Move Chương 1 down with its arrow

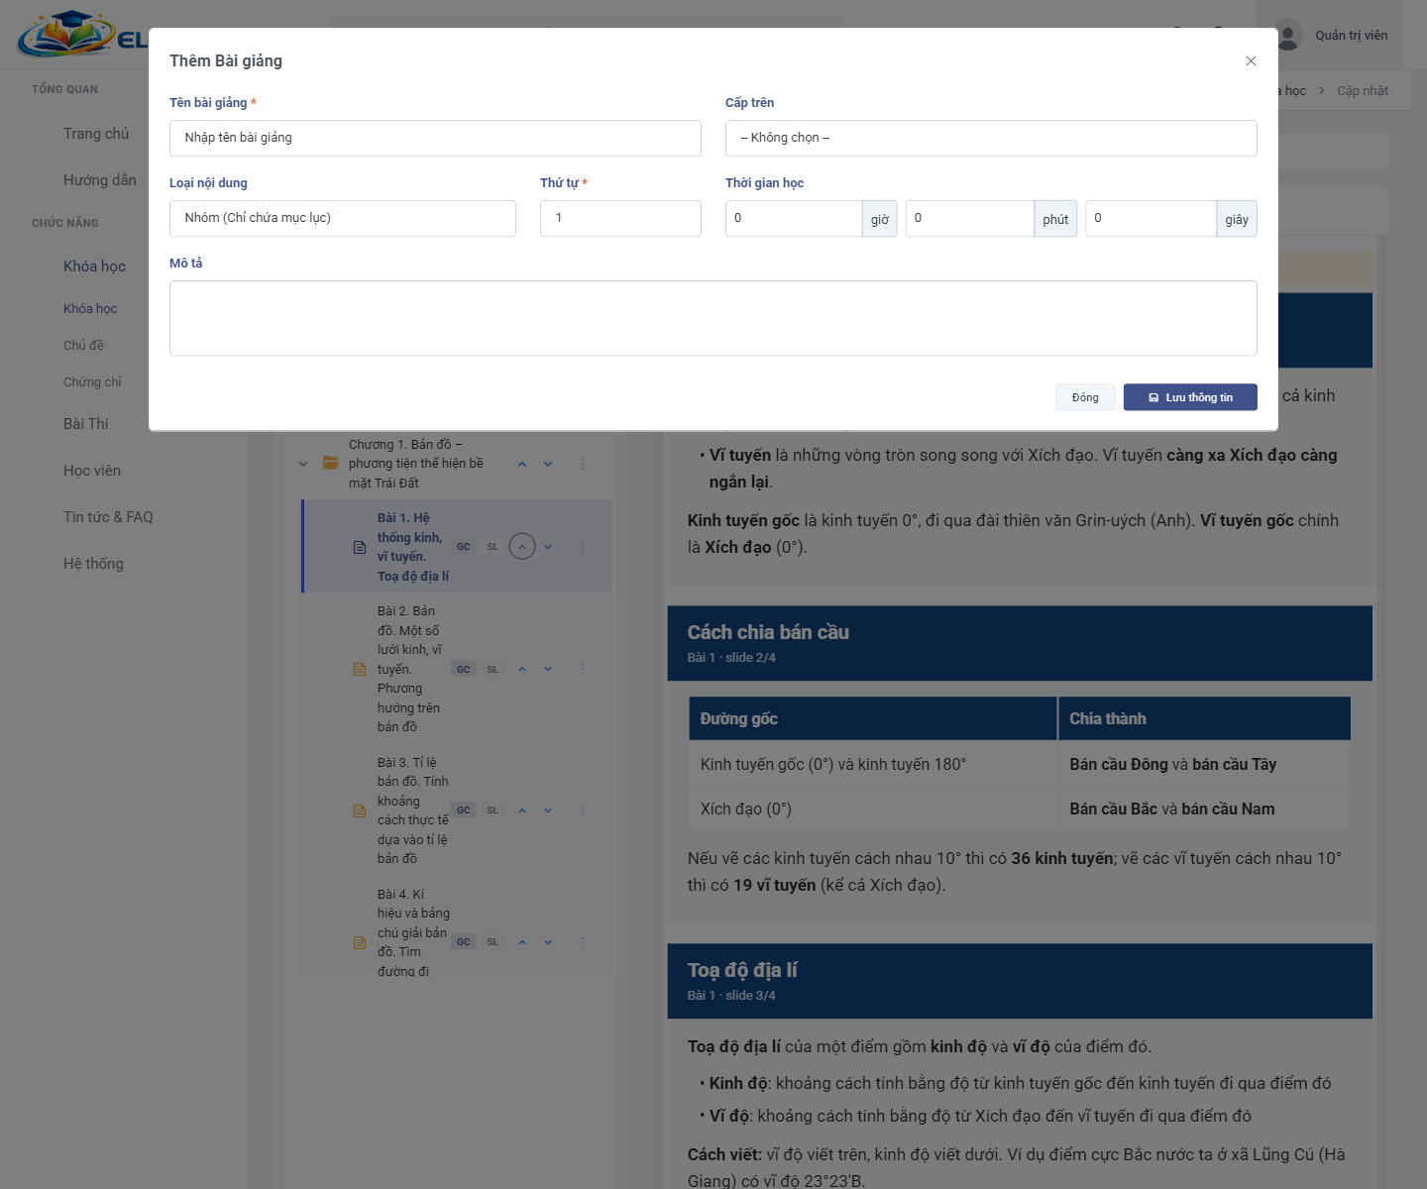click(548, 464)
